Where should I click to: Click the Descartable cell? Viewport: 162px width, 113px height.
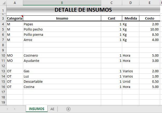(33, 81)
